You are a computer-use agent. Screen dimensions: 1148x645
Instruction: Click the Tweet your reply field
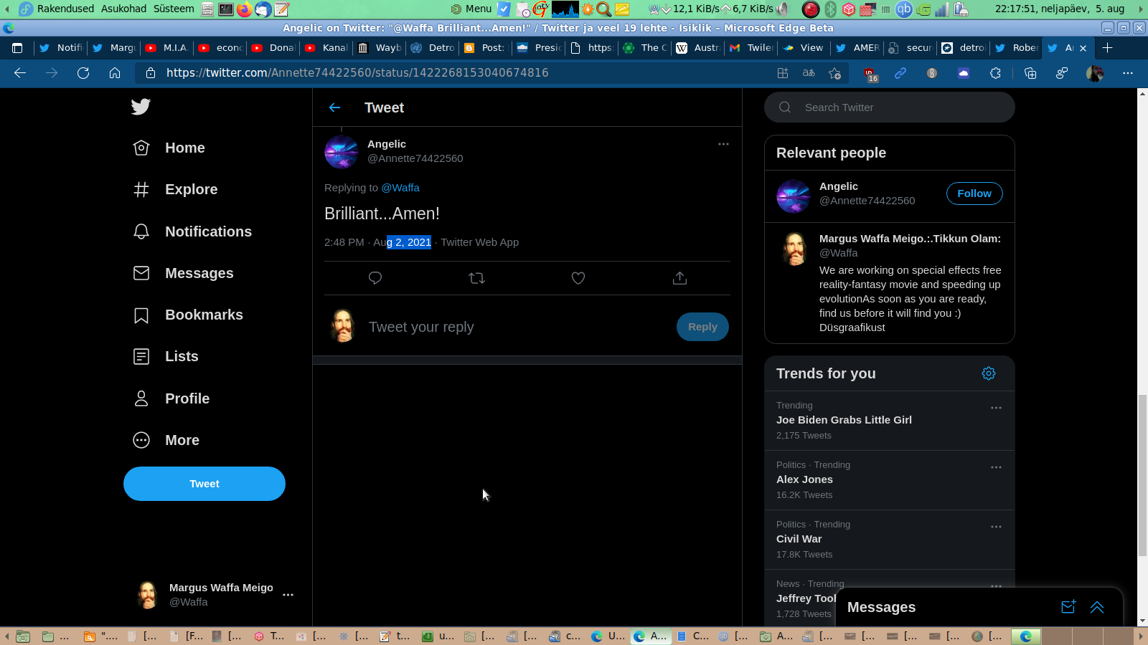coord(518,327)
